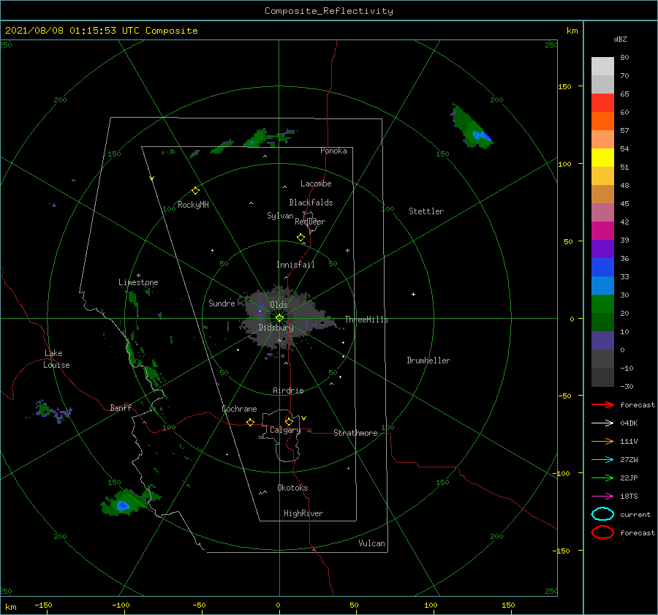Screen dimensions: 658x615
Task: Click the red 'forecast' ellipse icon
Action: pyautogui.click(x=602, y=532)
